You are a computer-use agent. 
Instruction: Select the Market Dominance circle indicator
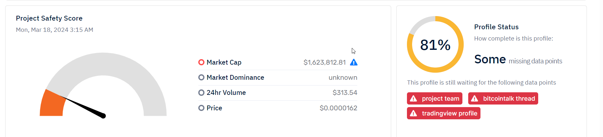[201, 78]
